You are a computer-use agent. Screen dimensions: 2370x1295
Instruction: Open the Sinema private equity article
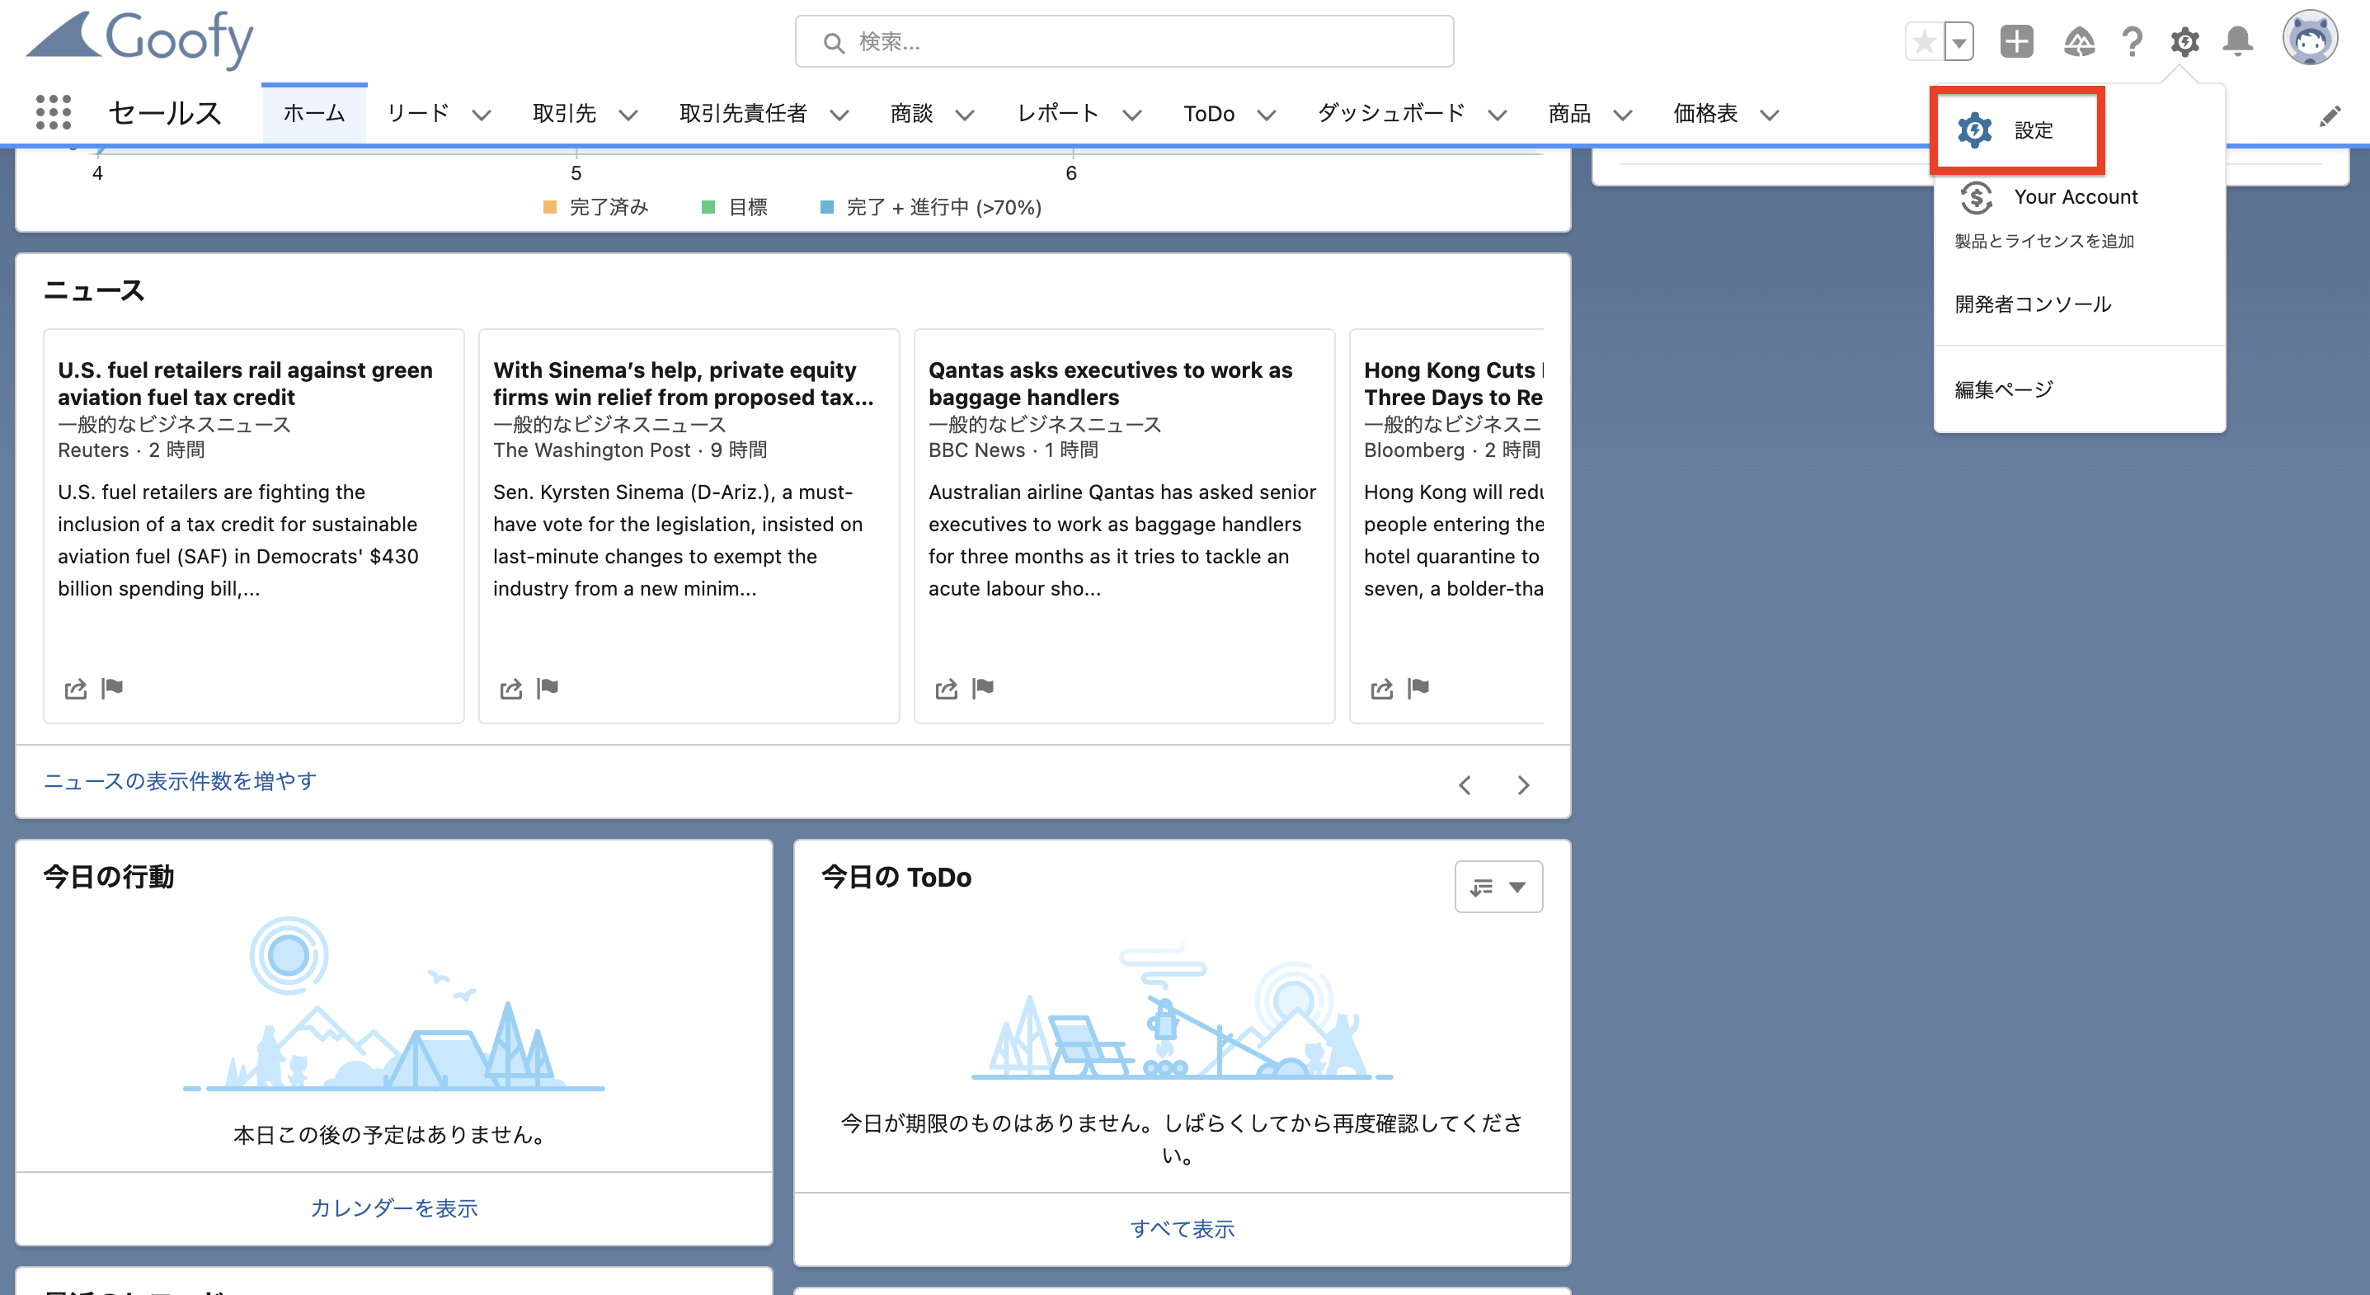[x=683, y=383]
